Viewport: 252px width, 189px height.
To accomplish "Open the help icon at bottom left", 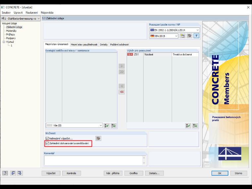I will pyautogui.click(x=5, y=173).
